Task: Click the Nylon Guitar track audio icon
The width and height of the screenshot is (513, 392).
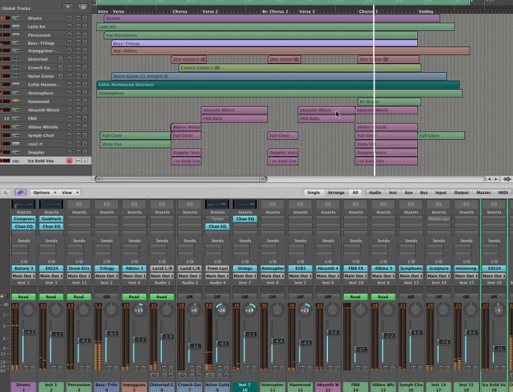Action: (x=15, y=76)
